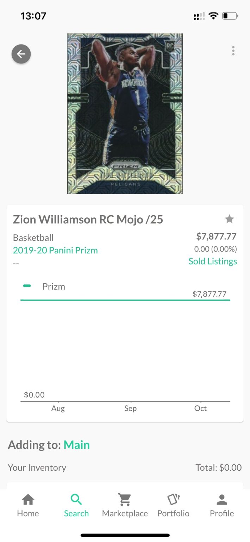Click the green Prizm price line
This screenshot has width=250, height=542.
tap(125, 300)
